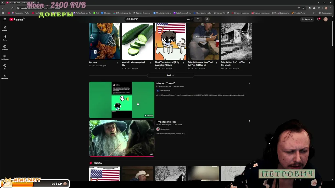The height and width of the screenshot is (188, 335).
Task: Open the ВКонтакте bookmark
Action: click(x=106, y=13)
